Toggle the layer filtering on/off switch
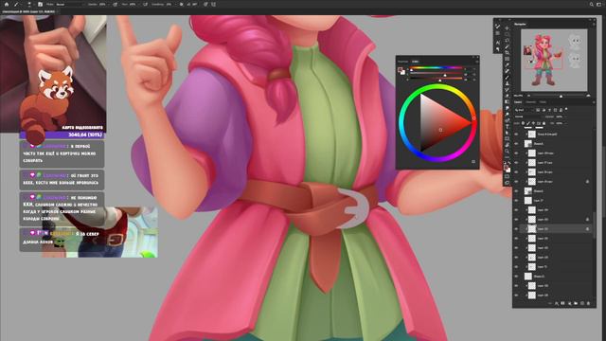The width and height of the screenshot is (606, 341). [566, 109]
